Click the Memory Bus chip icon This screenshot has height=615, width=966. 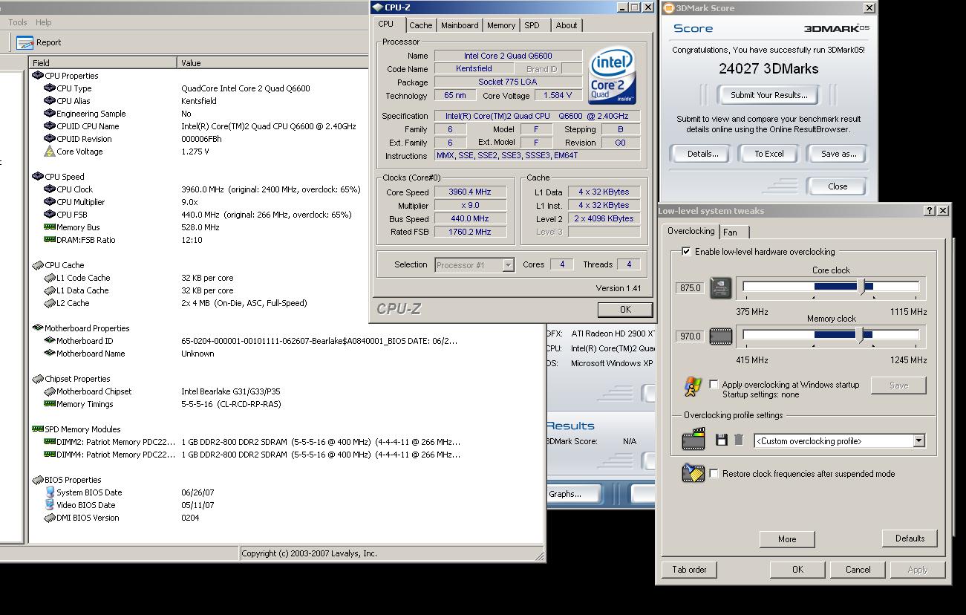pyautogui.click(x=50, y=227)
